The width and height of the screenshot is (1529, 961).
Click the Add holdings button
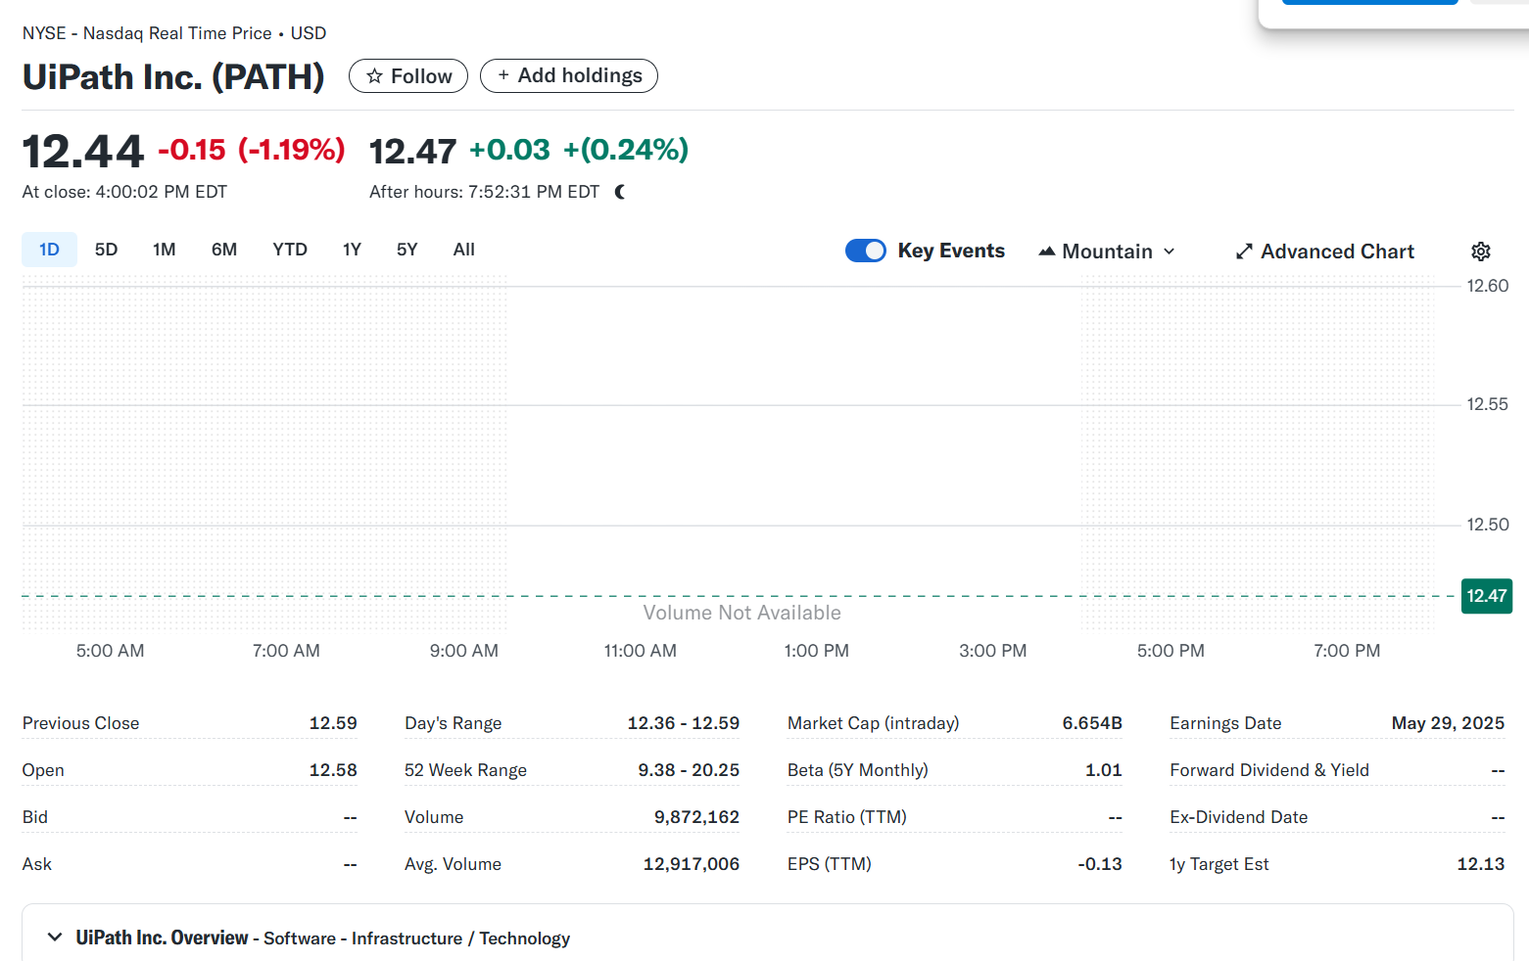click(569, 75)
